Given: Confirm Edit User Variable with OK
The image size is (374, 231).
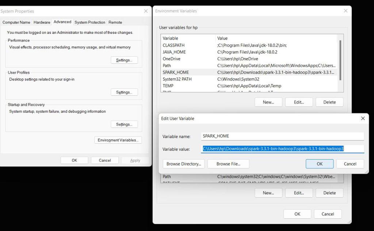Looking at the screenshot, I should (x=320, y=164).
